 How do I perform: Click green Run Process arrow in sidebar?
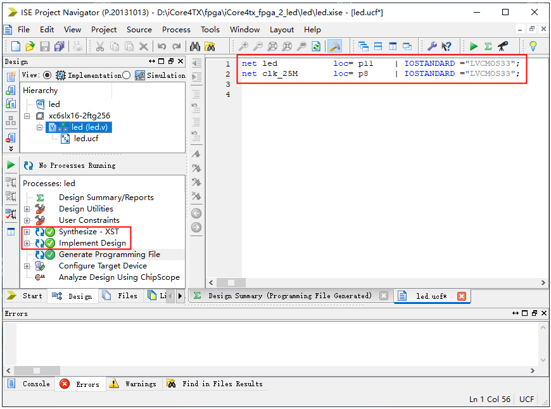tap(11, 165)
